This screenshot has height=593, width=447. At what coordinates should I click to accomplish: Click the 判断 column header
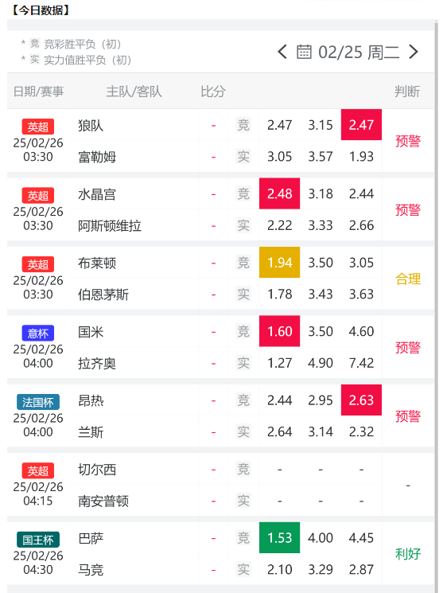[x=407, y=92]
